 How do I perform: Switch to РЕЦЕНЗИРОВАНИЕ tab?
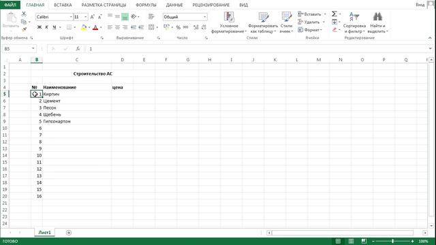(211, 5)
